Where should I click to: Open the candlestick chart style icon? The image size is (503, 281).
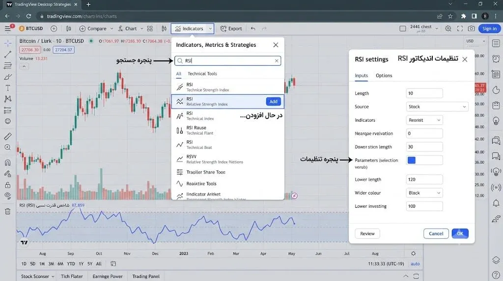pos(69,28)
